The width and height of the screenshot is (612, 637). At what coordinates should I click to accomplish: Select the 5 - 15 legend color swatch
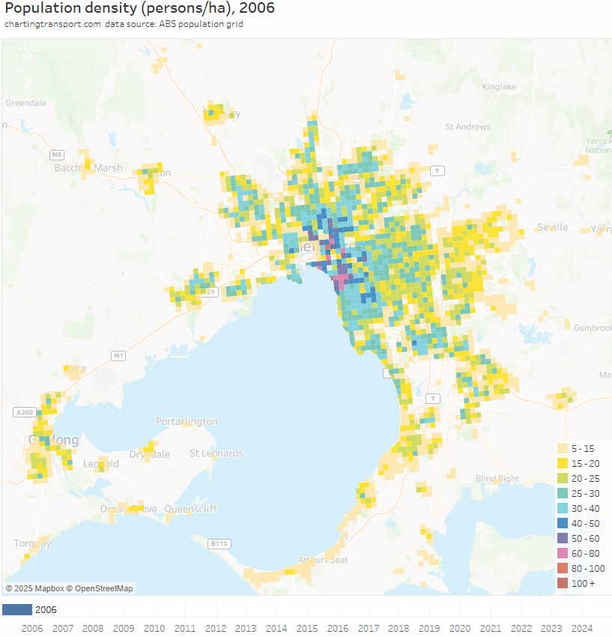[x=562, y=448]
